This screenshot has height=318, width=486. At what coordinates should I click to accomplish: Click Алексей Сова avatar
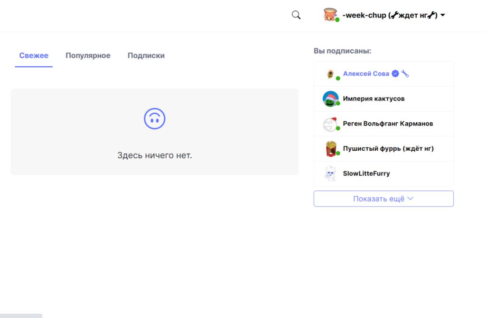tap(330, 74)
